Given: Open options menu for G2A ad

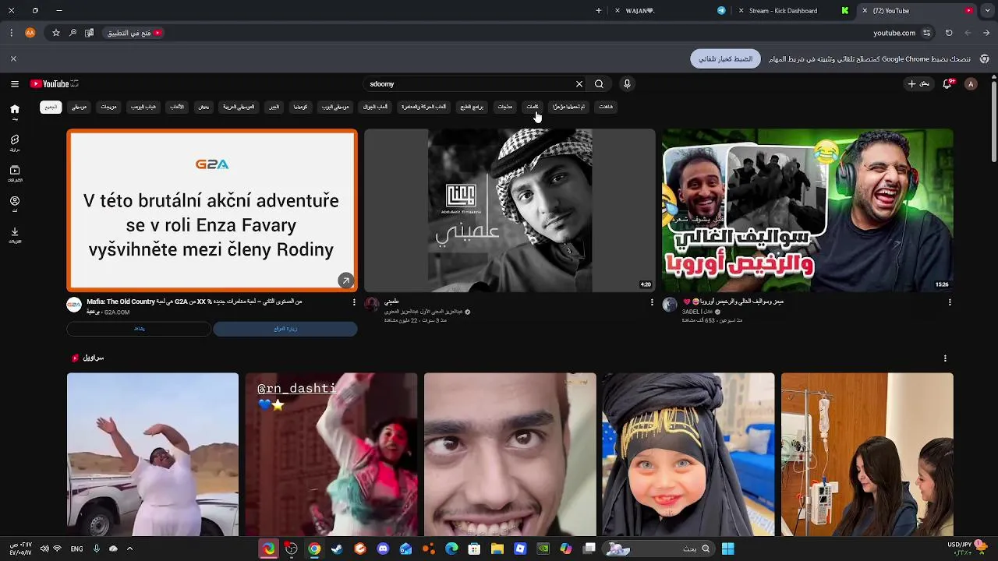Looking at the screenshot, I should 354,302.
